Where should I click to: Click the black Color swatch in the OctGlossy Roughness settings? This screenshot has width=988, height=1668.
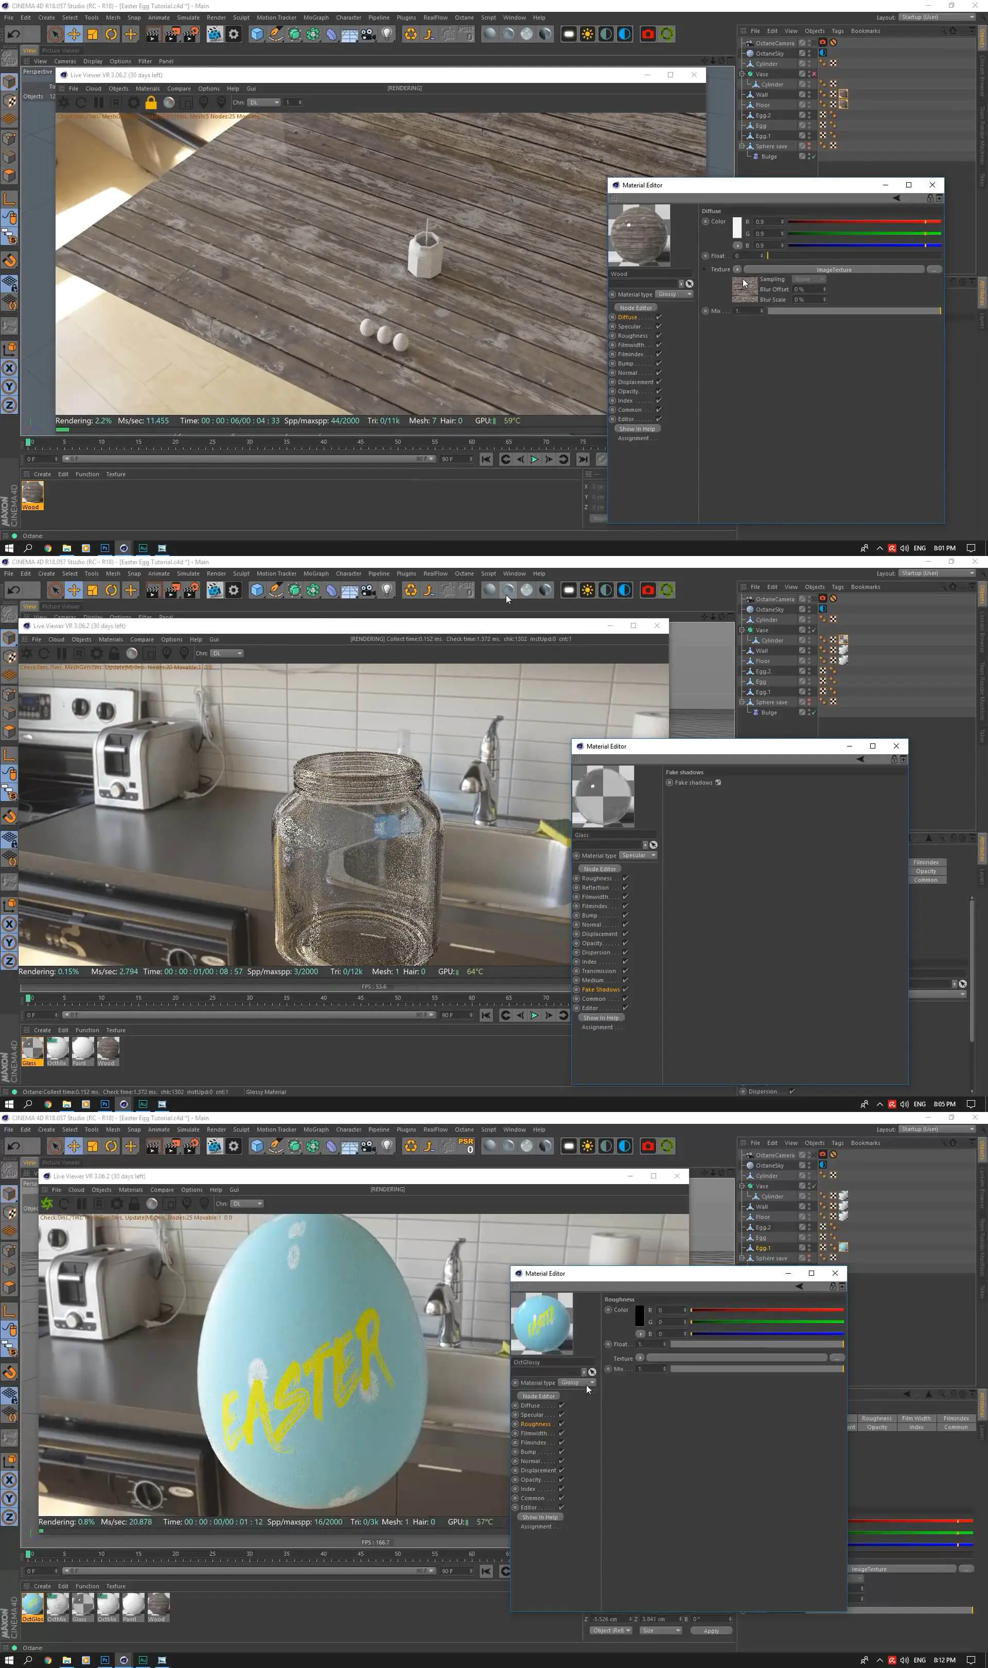pyautogui.click(x=639, y=1316)
